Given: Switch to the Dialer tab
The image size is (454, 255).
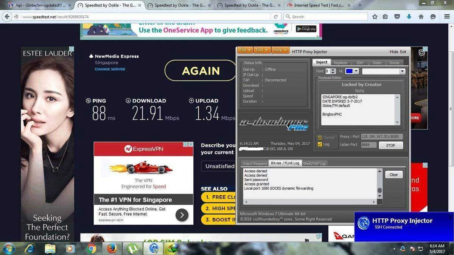Looking at the screenshot, I should 377,63.
